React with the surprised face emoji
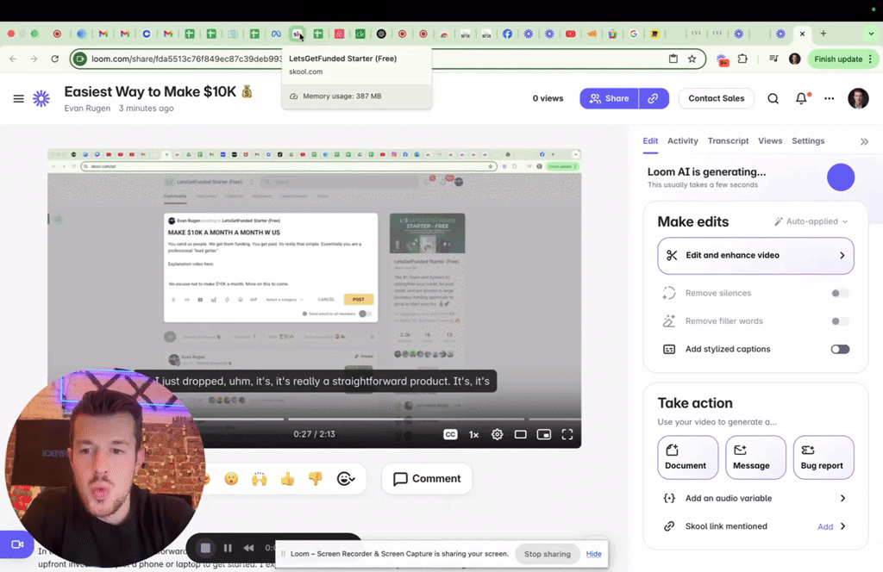883x572 pixels. (x=231, y=479)
